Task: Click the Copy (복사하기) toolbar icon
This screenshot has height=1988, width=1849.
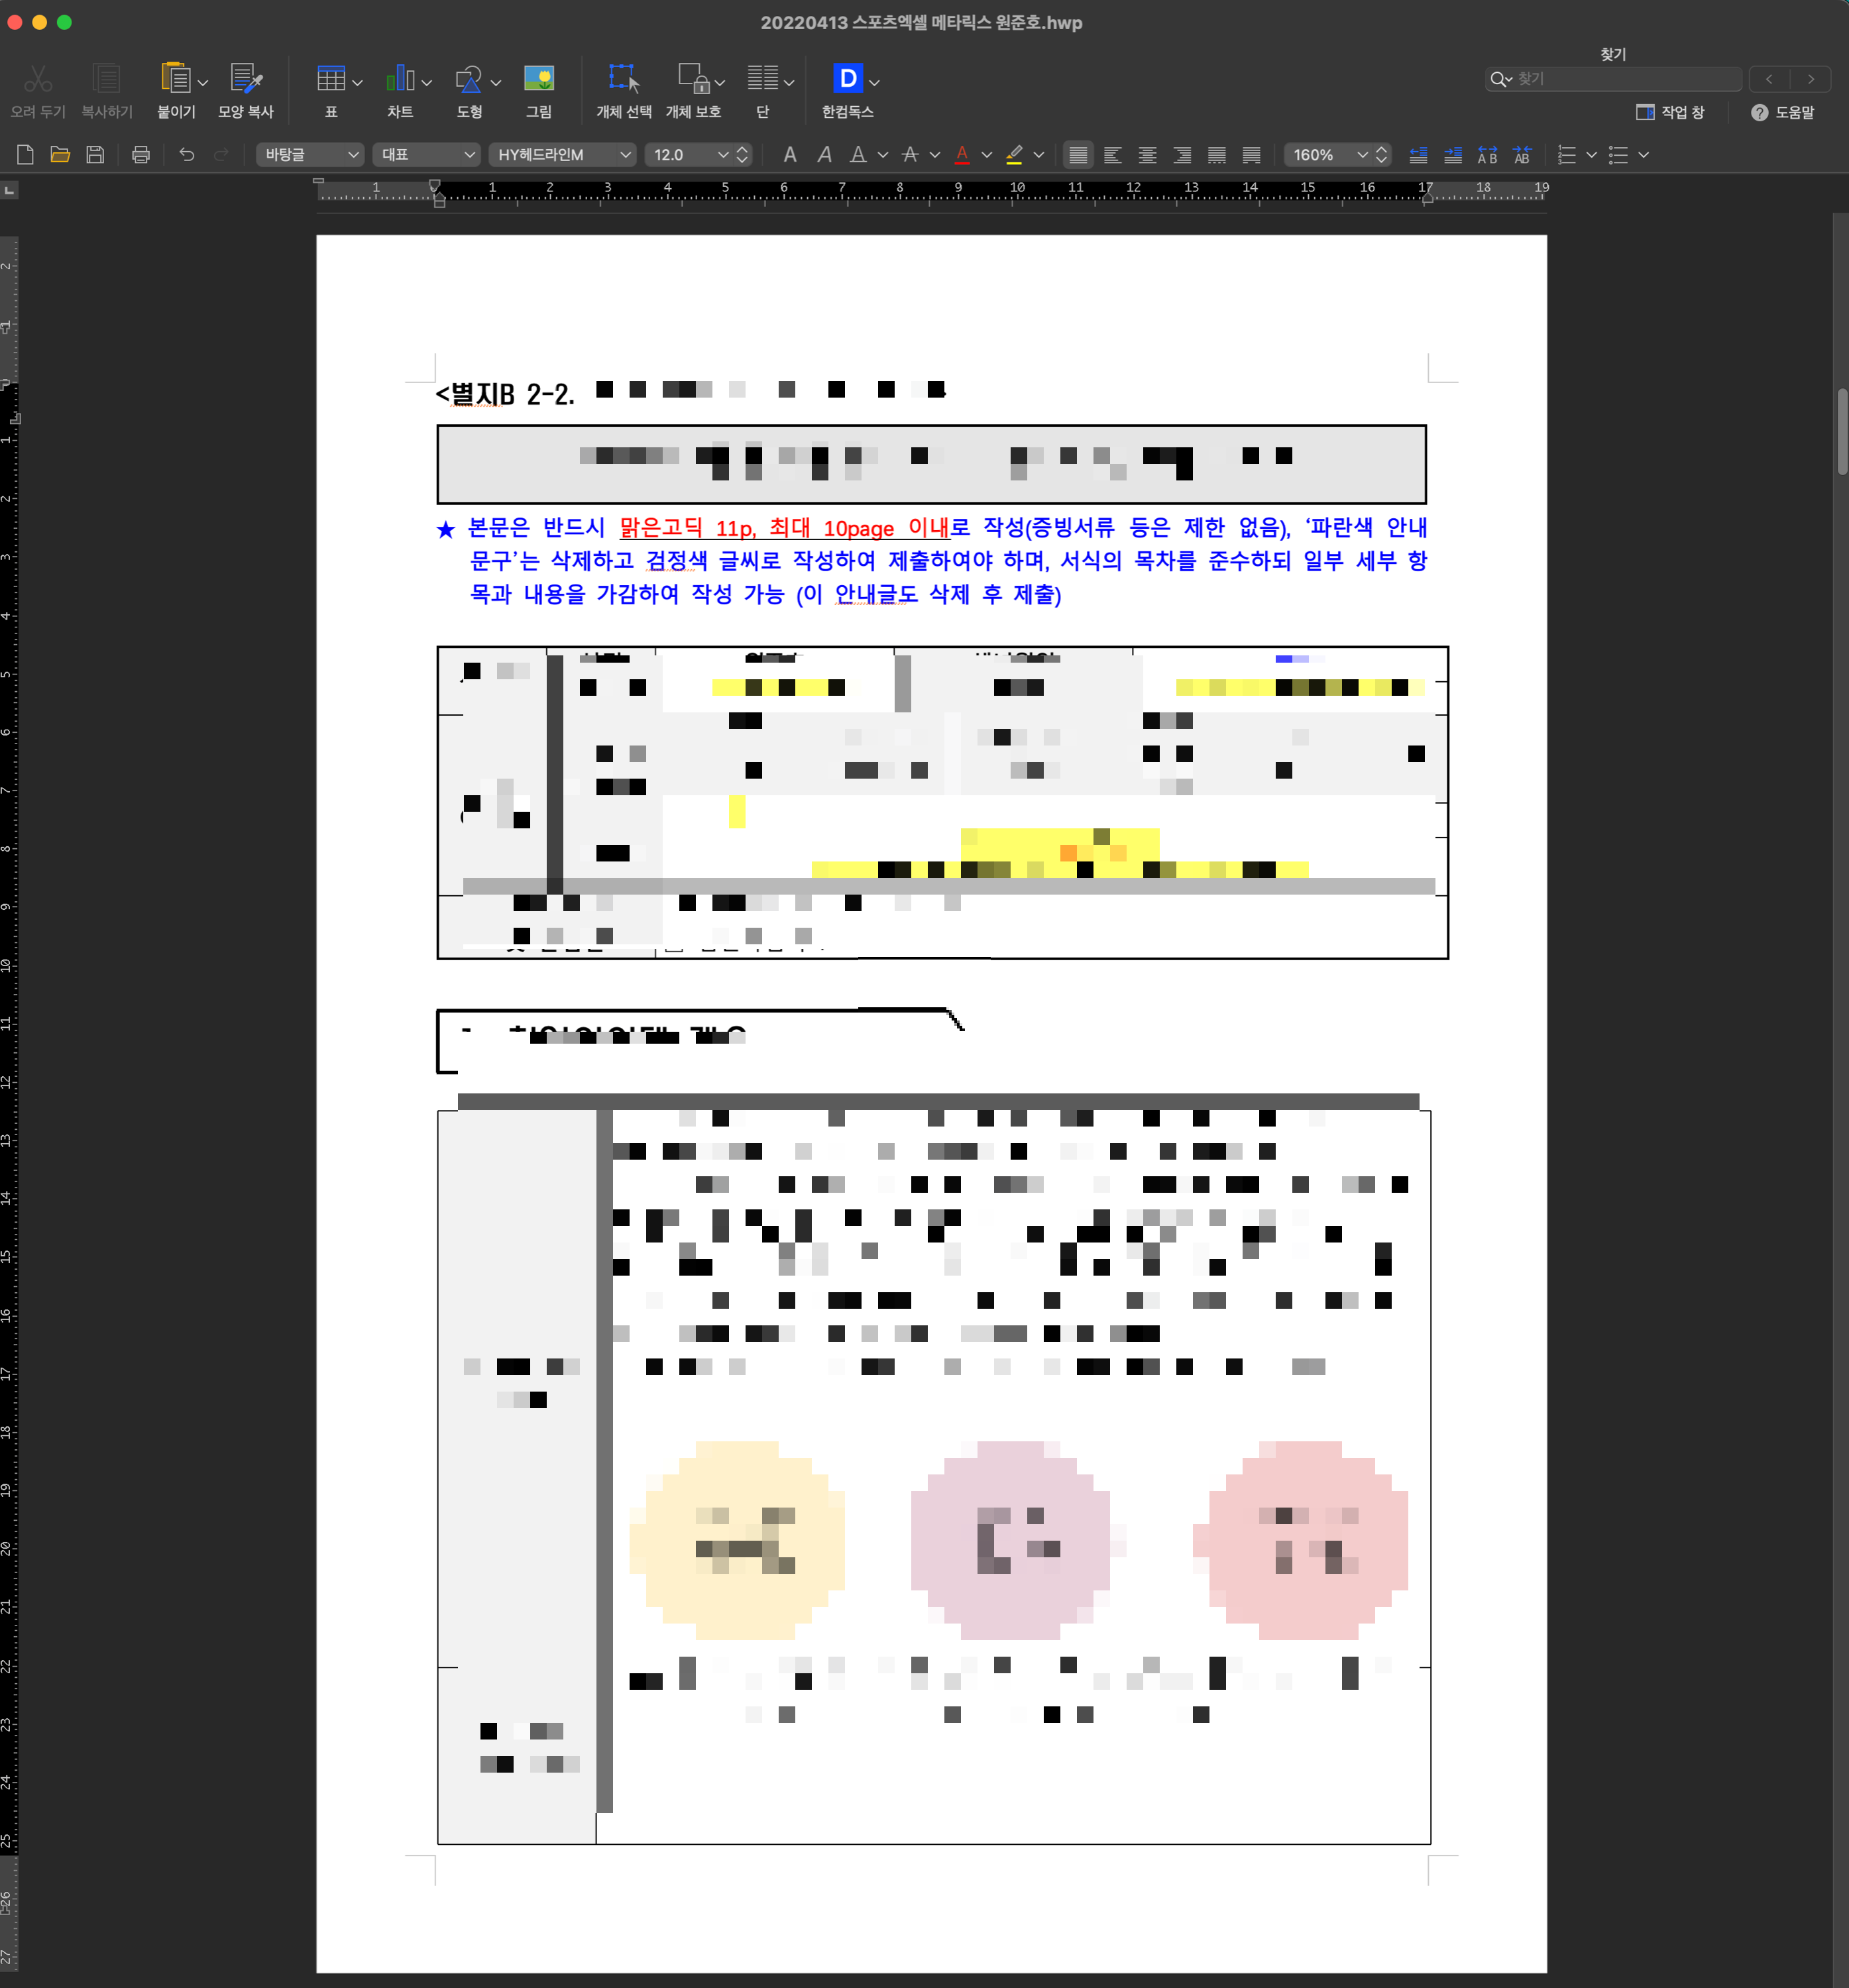Action: (106, 79)
